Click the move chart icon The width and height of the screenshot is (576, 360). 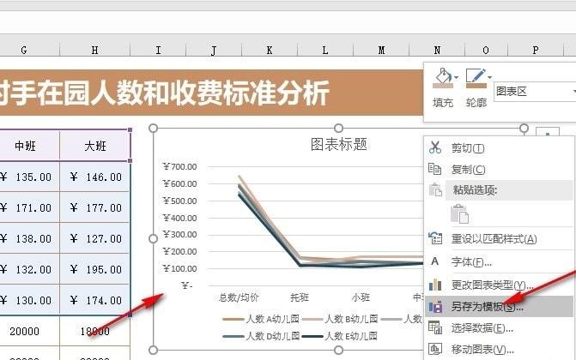coord(435,349)
